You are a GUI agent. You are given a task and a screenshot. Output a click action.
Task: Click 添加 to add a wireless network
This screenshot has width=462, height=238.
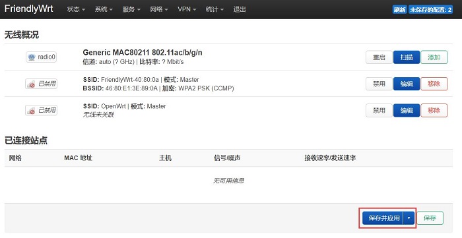tap(434, 57)
